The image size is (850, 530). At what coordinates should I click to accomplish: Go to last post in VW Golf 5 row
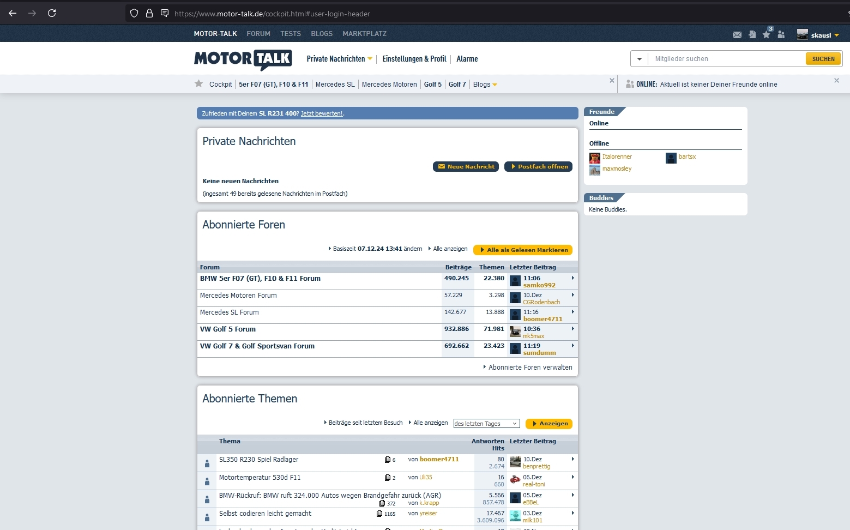pyautogui.click(x=572, y=329)
